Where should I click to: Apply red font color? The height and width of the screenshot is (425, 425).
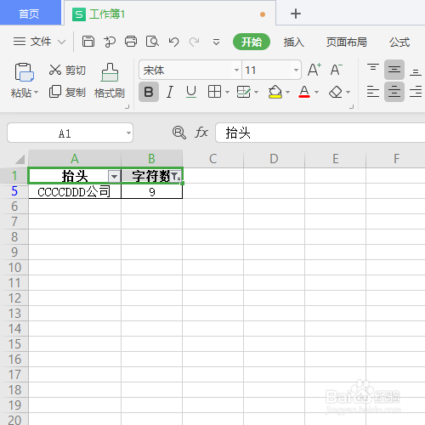pos(304,92)
